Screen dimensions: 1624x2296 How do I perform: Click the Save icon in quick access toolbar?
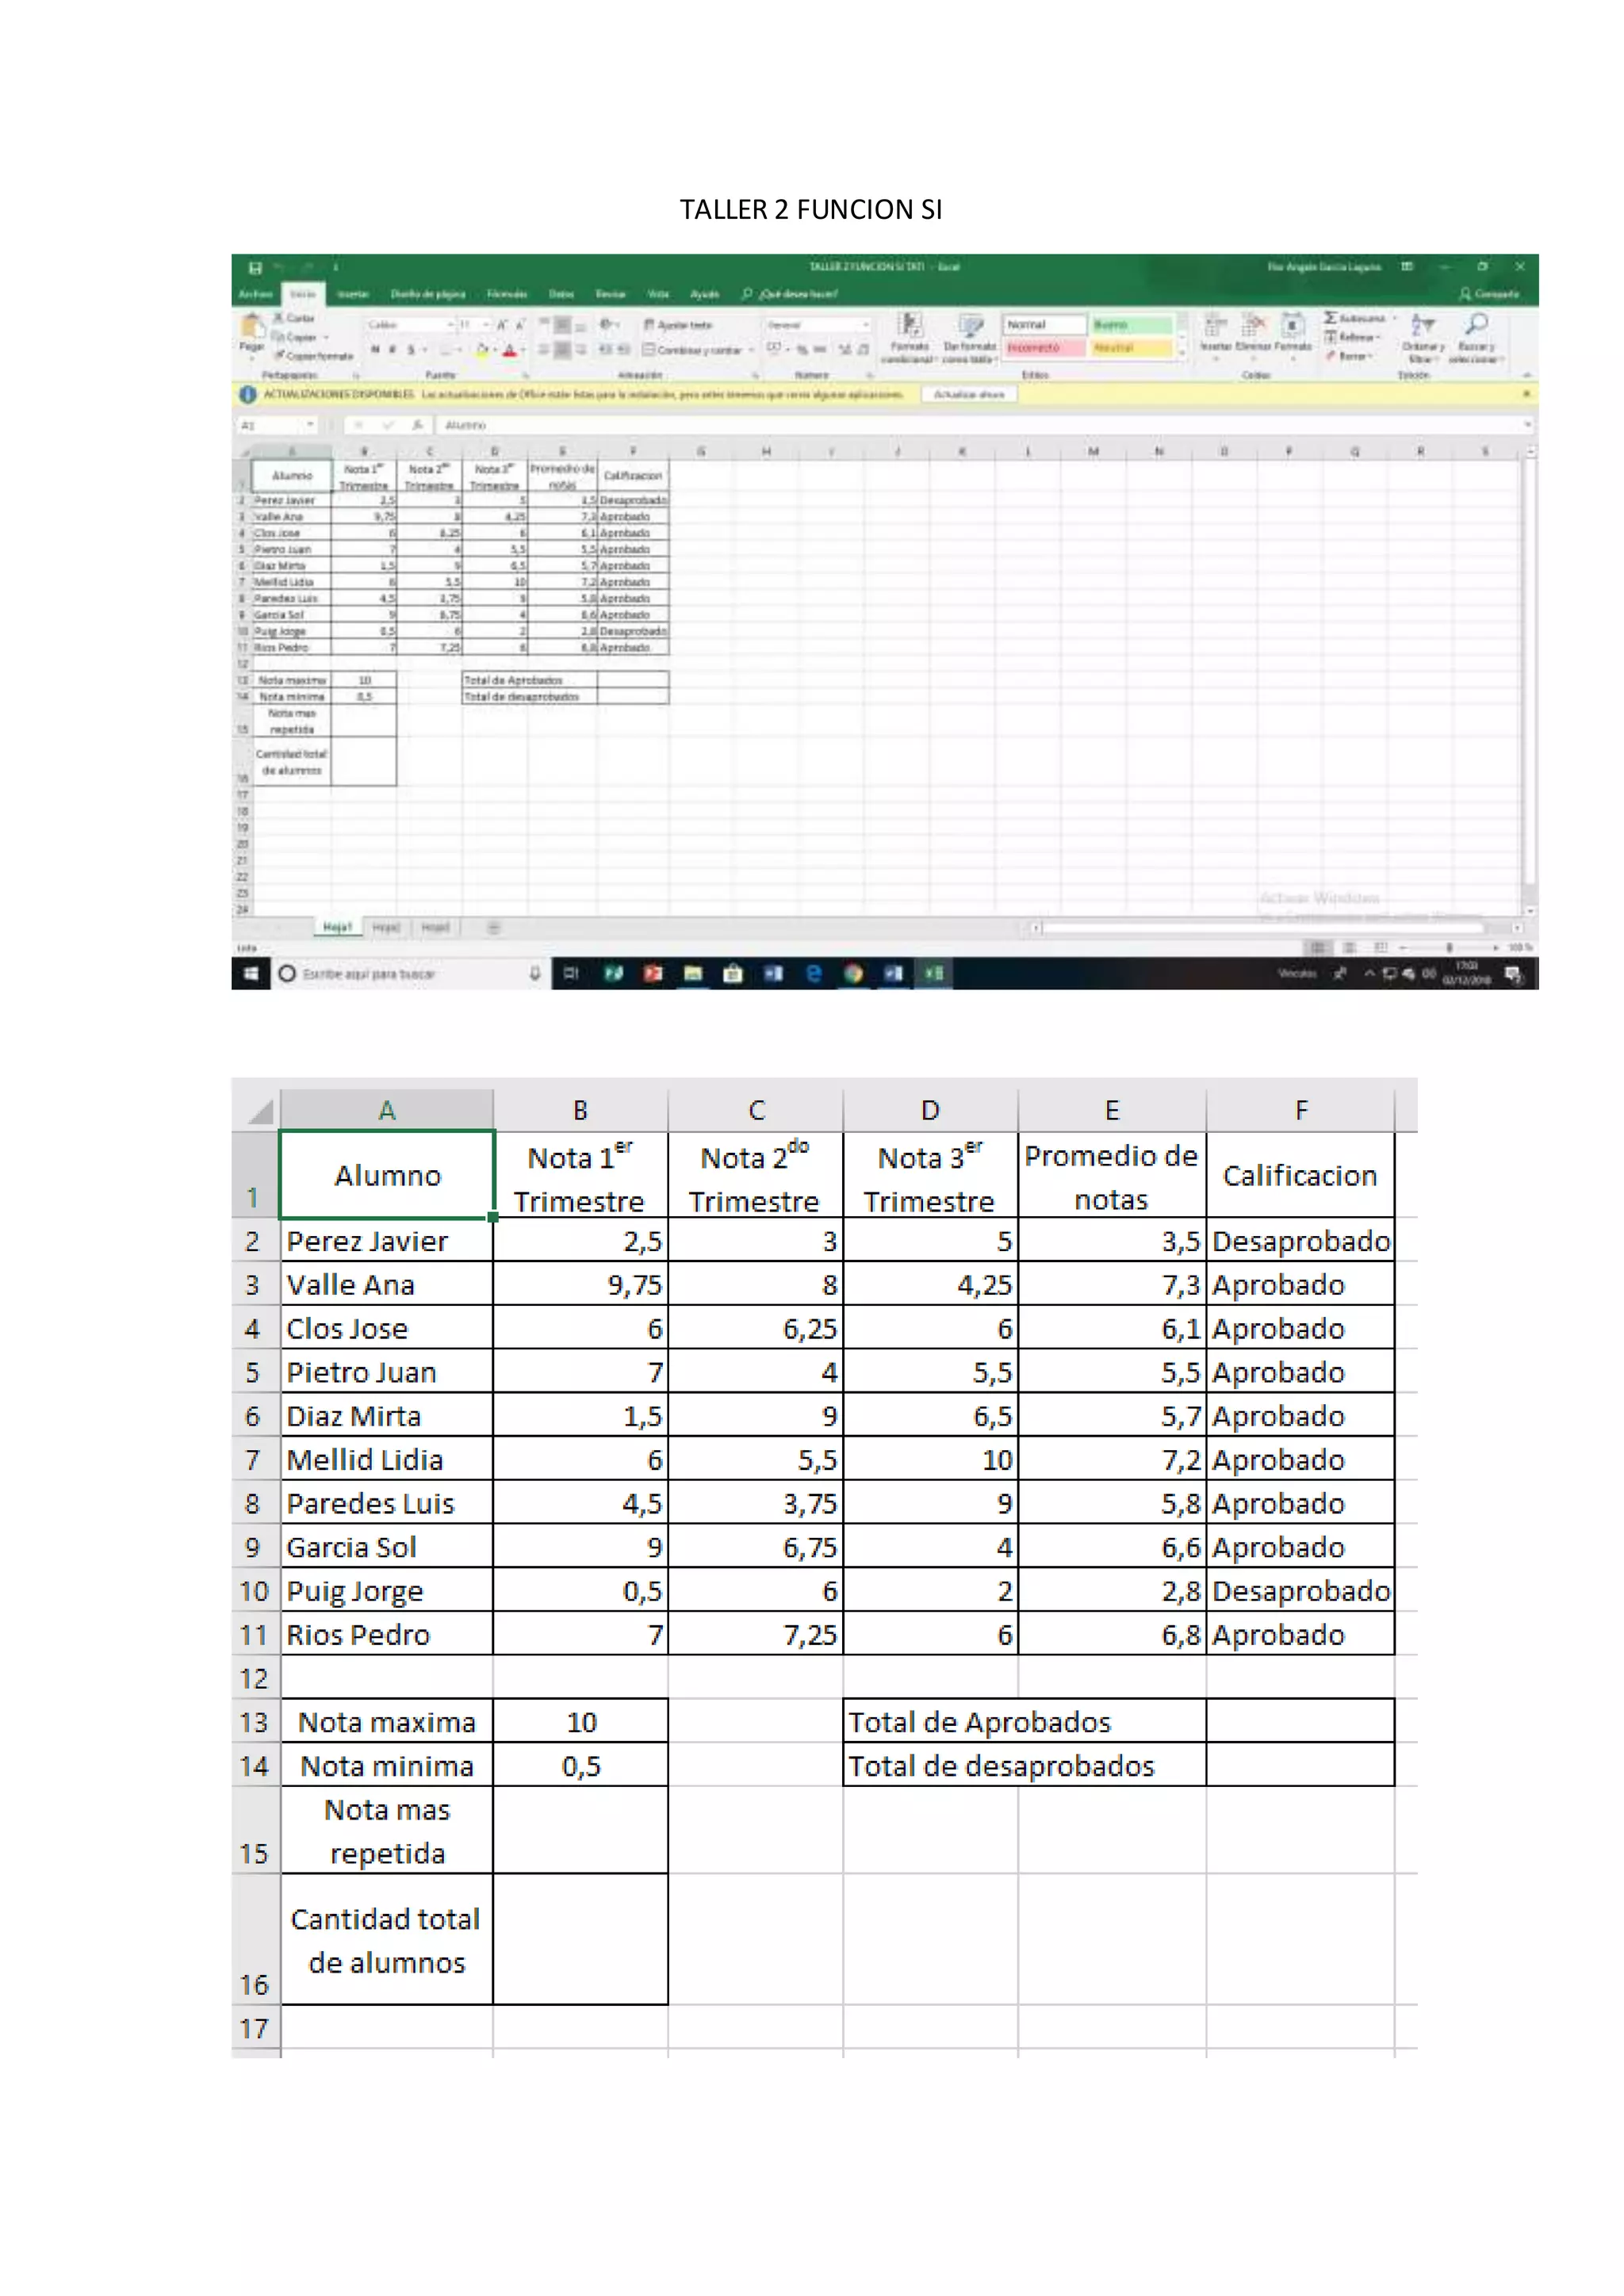point(255,268)
